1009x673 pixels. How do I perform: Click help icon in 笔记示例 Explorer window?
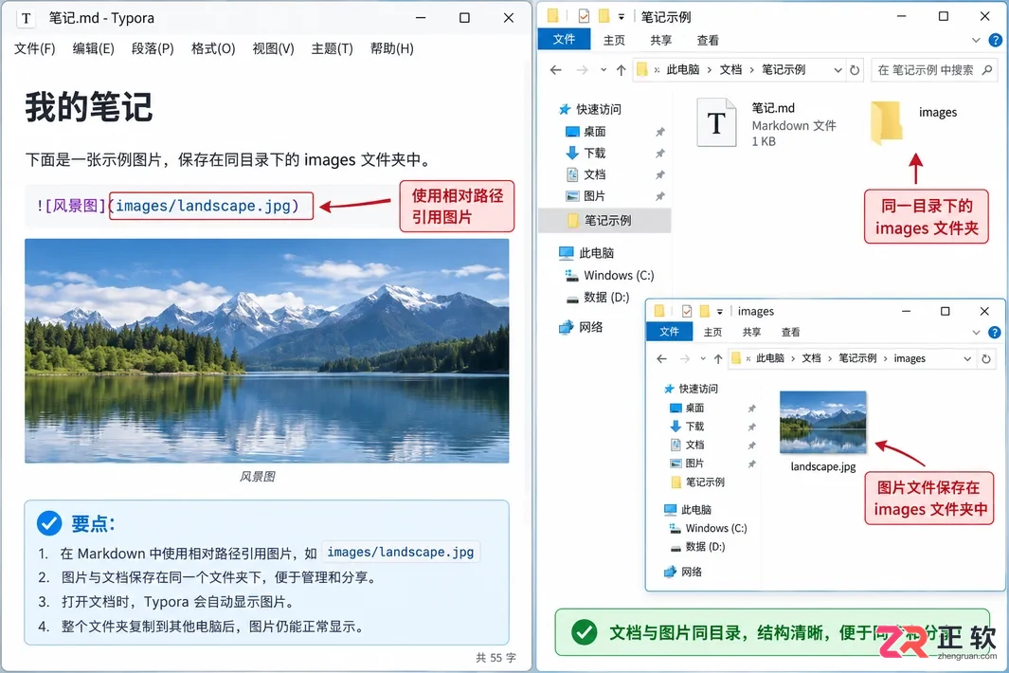pyautogui.click(x=996, y=40)
